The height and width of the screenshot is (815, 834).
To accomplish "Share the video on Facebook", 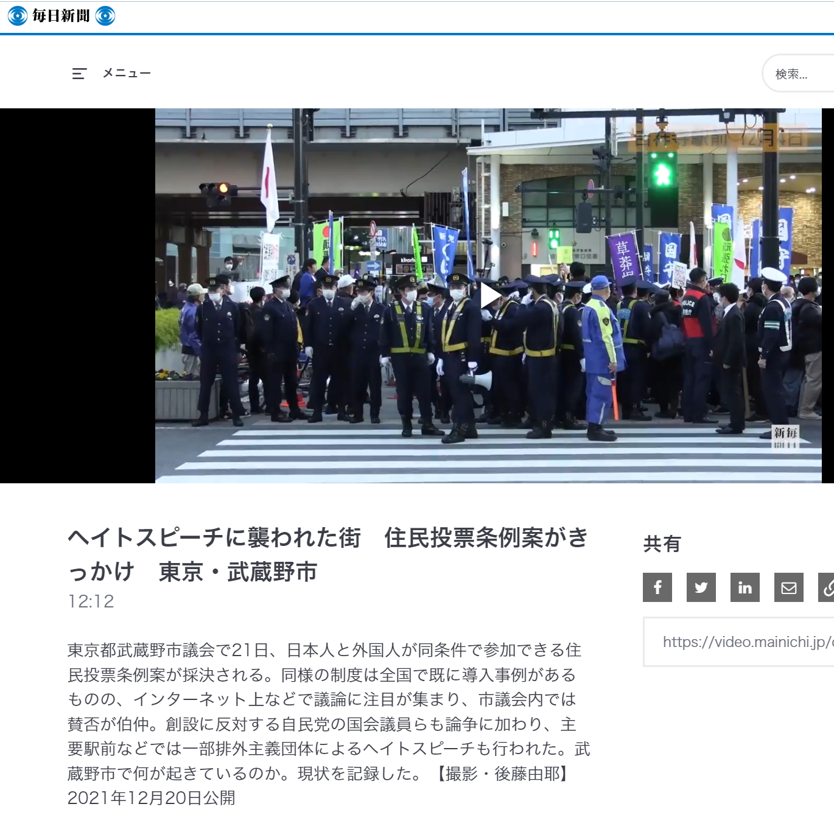I will click(657, 587).
